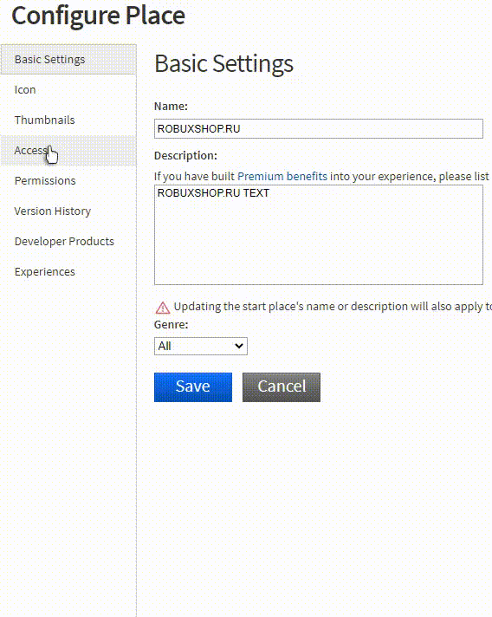Open the Access settings page
Screen dimensions: 492x617
(x=68, y=150)
